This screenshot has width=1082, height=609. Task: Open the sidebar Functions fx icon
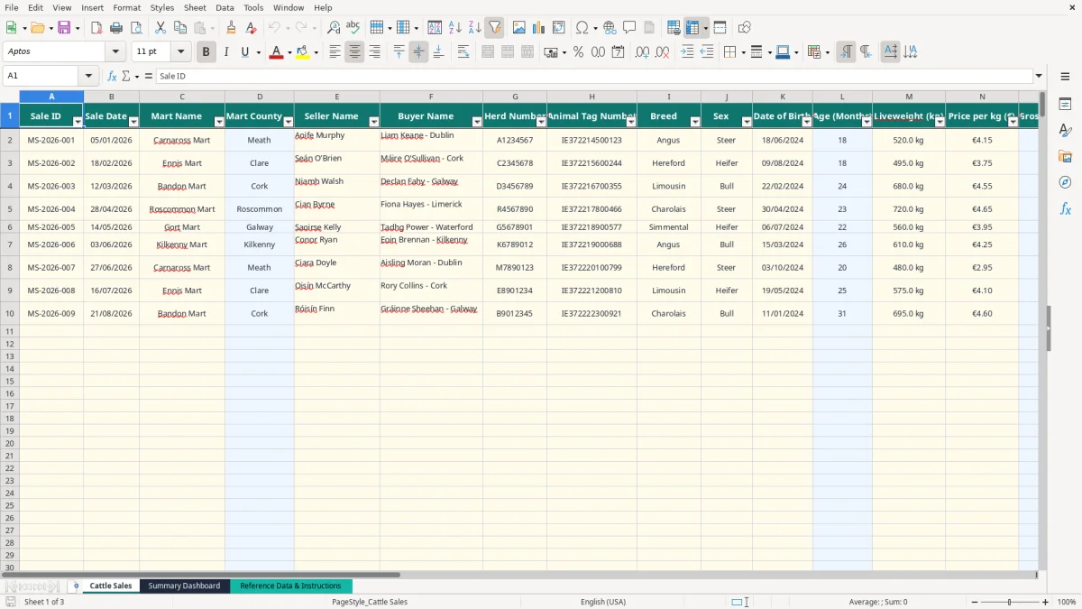pyautogui.click(x=1065, y=208)
